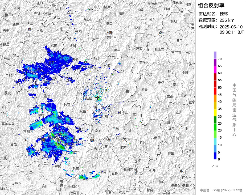Click the 平乐 map label
Viewport: 246px width, 195px height.
(116, 129)
